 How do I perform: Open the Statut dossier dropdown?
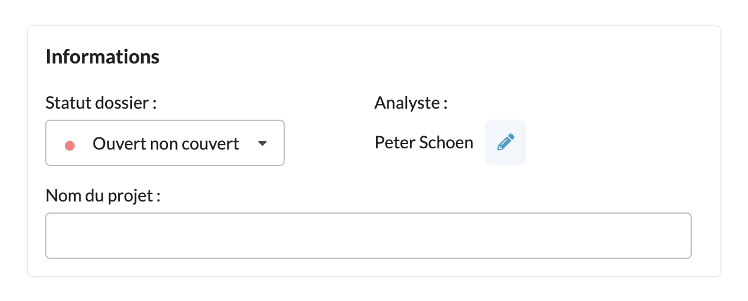pyautogui.click(x=165, y=143)
